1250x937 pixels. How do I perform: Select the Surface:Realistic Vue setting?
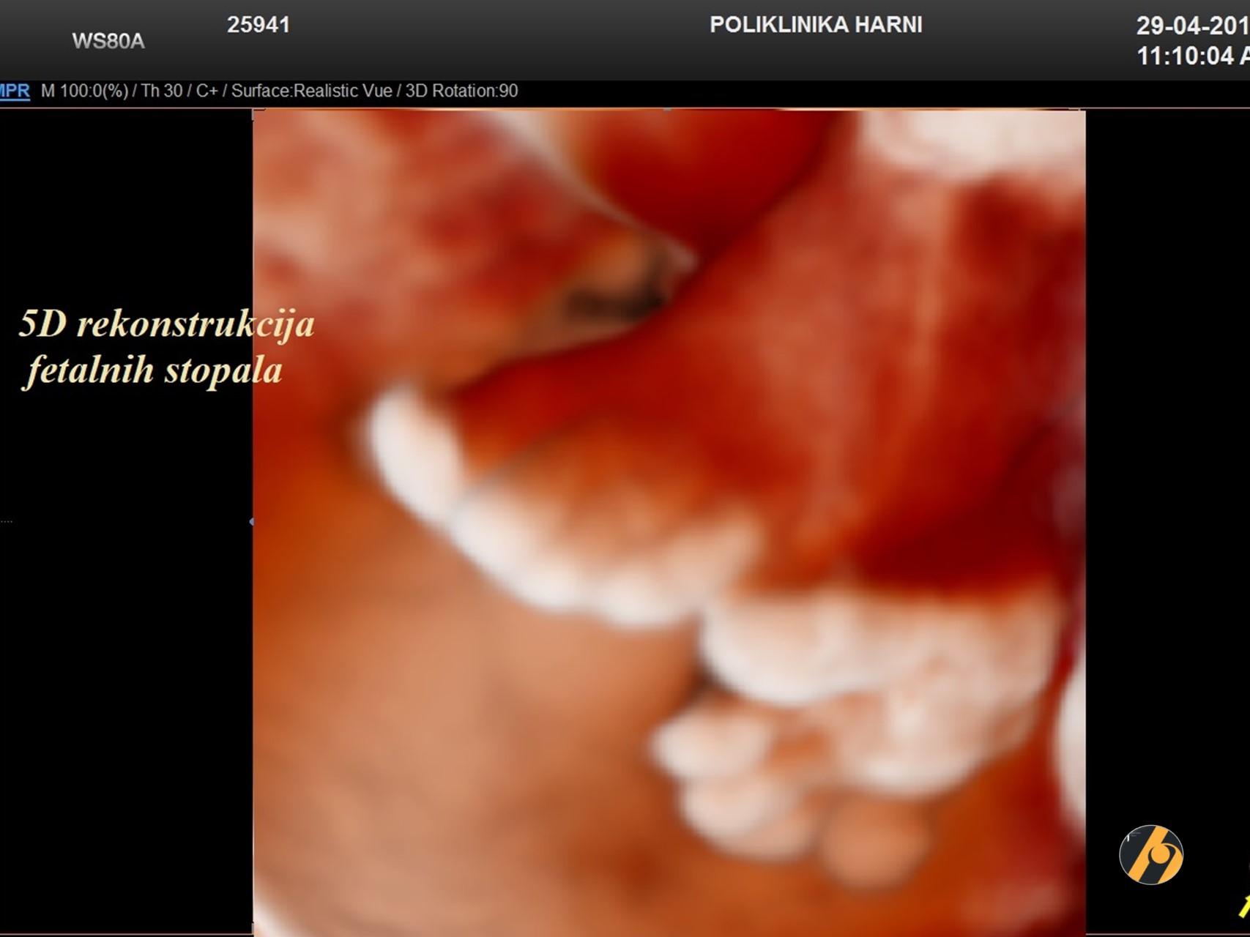[312, 91]
